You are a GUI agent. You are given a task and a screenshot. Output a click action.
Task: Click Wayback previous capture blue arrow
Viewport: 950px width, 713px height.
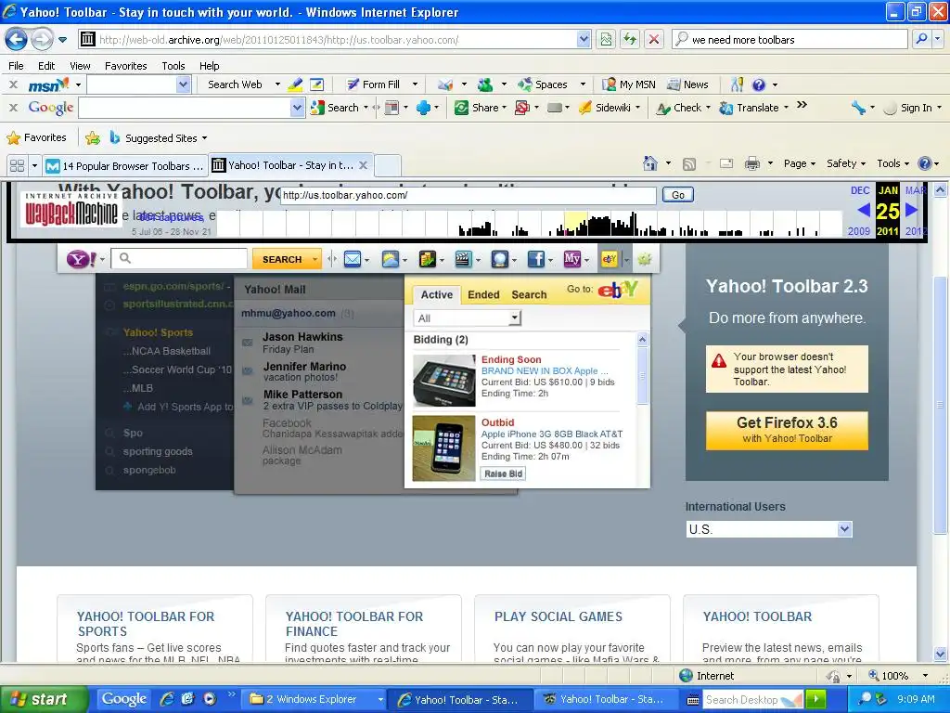click(864, 210)
